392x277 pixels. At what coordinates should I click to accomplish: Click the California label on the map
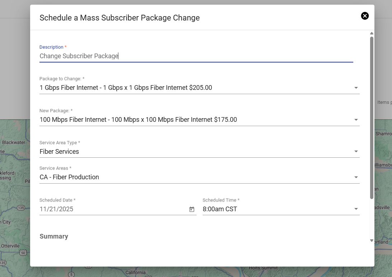point(135,272)
